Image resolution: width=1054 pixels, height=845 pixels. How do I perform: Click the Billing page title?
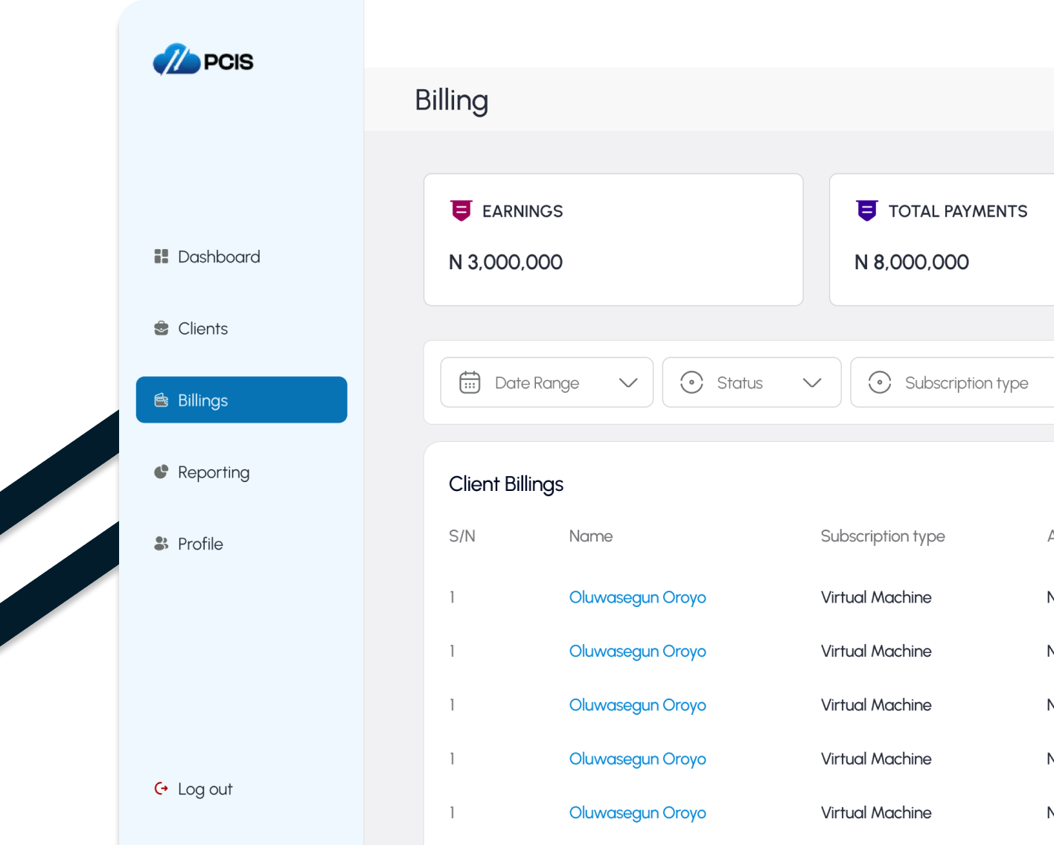coord(452,100)
